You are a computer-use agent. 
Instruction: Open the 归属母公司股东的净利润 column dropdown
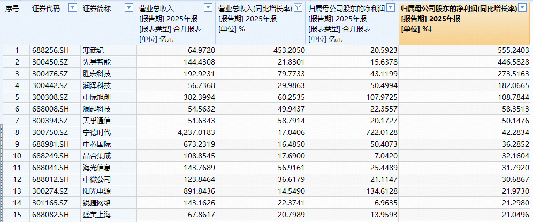coord(391,9)
